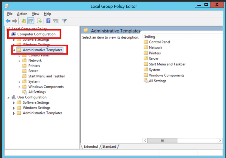
Task: Select Windows Components in the left tree
Action: click(x=46, y=87)
